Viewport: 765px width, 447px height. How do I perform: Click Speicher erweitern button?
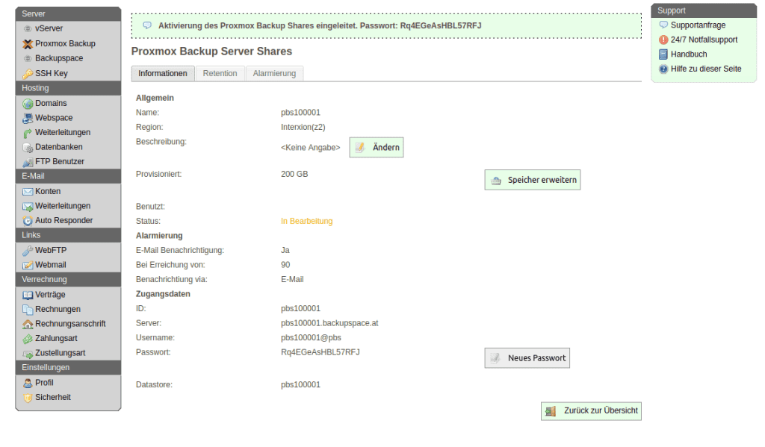coord(532,180)
